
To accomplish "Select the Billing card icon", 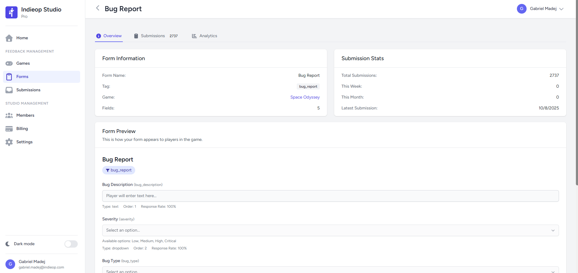I will coord(9,128).
